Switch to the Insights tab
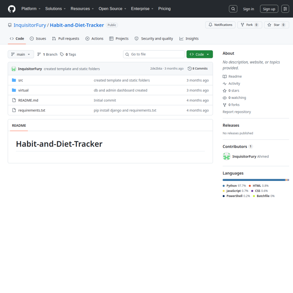Image resolution: width=293 pixels, height=293 pixels. click(189, 39)
